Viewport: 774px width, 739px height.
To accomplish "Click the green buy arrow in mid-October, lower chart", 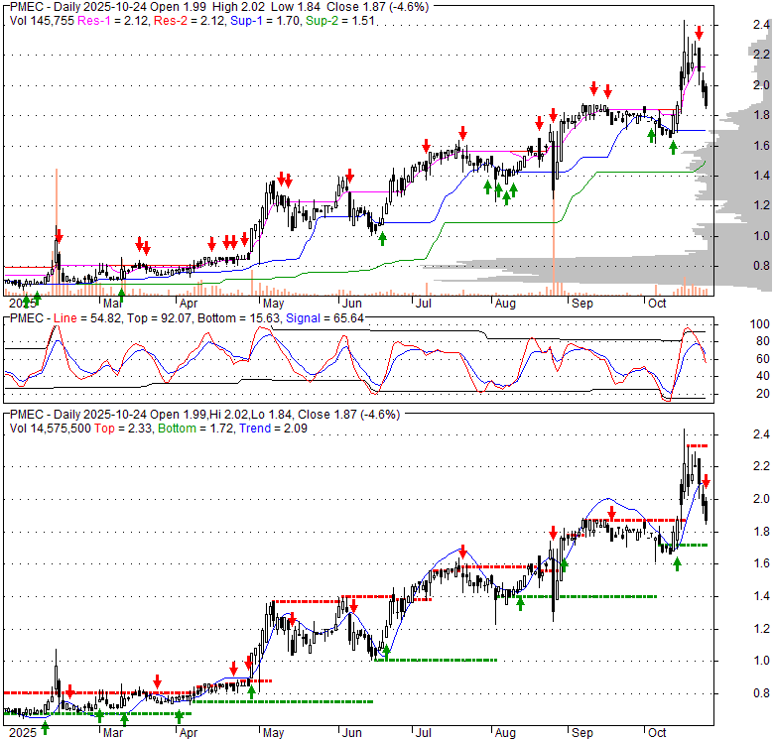I will coord(677,563).
